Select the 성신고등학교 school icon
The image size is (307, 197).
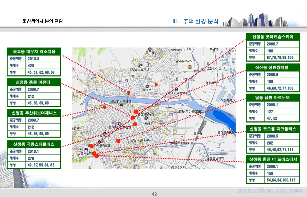pyautogui.click(x=141, y=66)
